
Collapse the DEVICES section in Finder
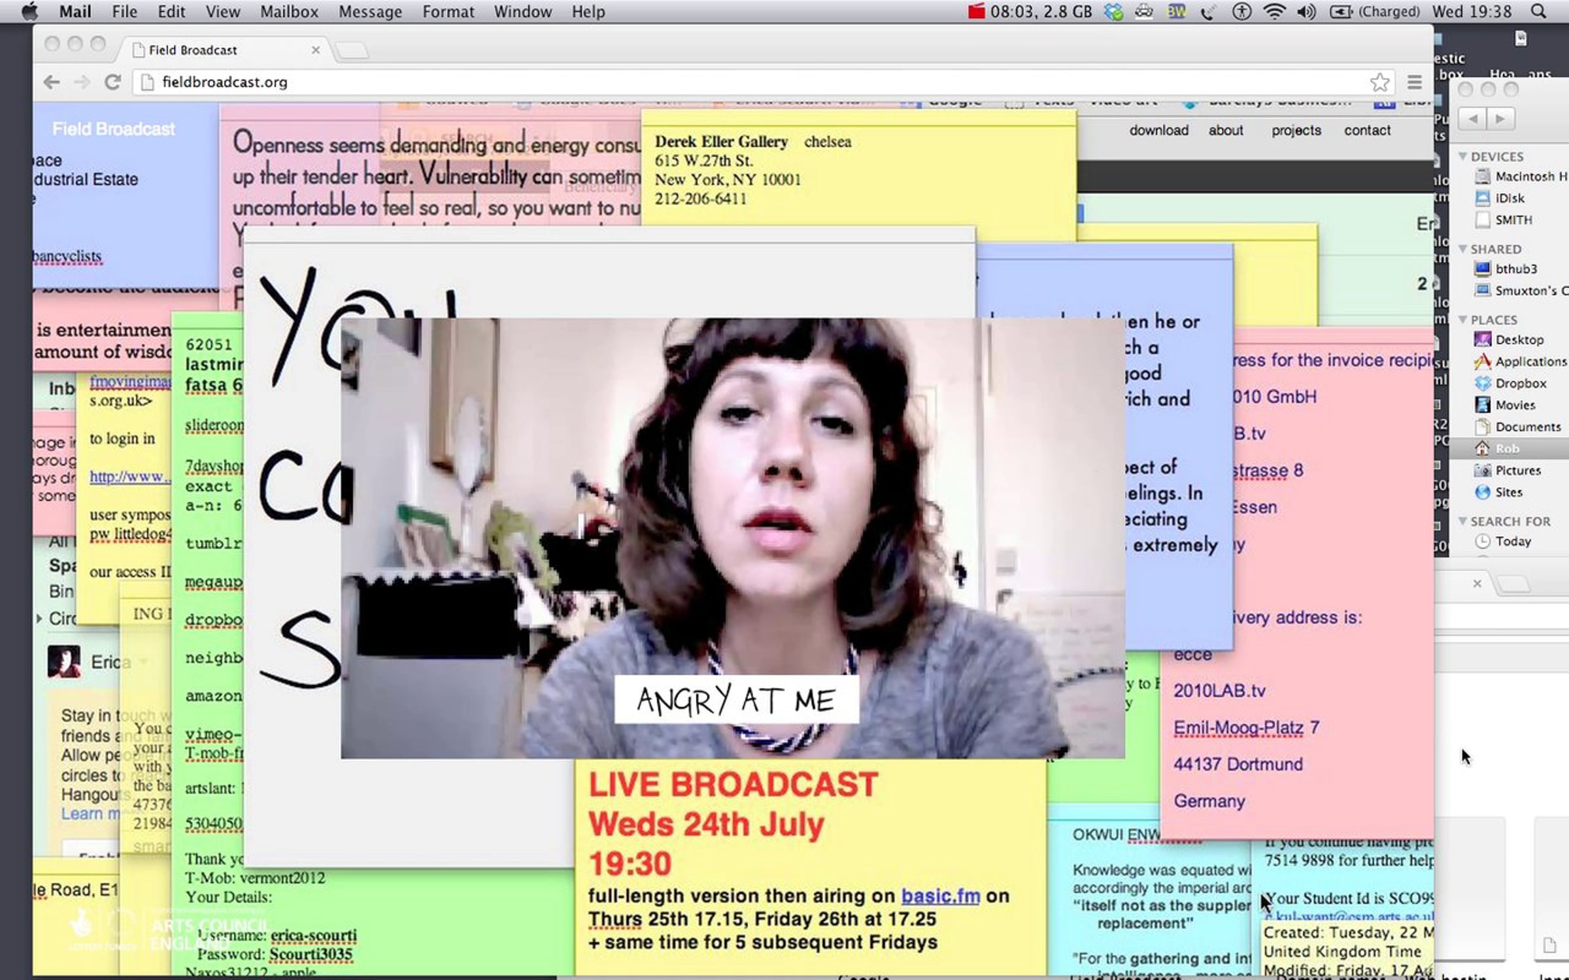click(1463, 156)
